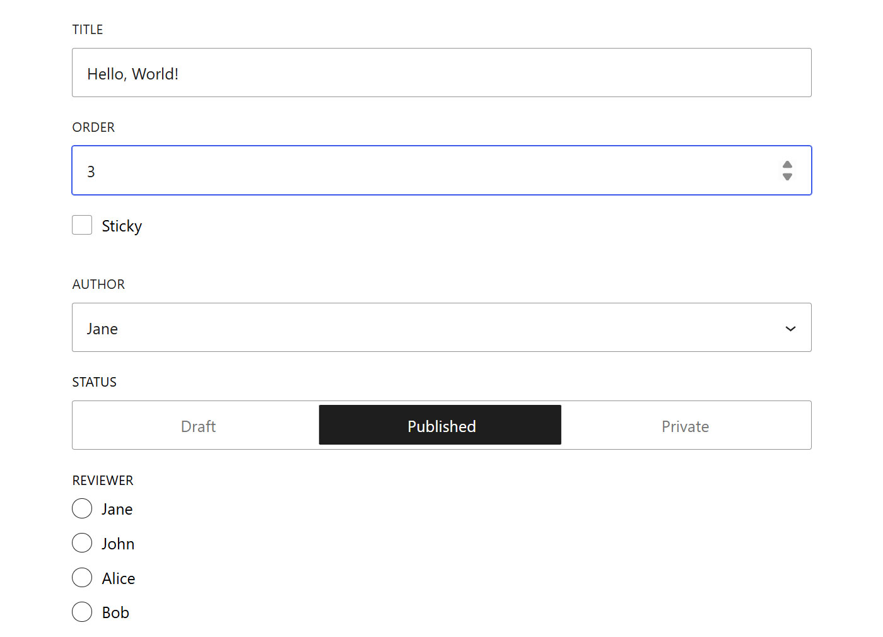Click the TITLE field label
This screenshot has width=883, height=637.
[x=88, y=29]
